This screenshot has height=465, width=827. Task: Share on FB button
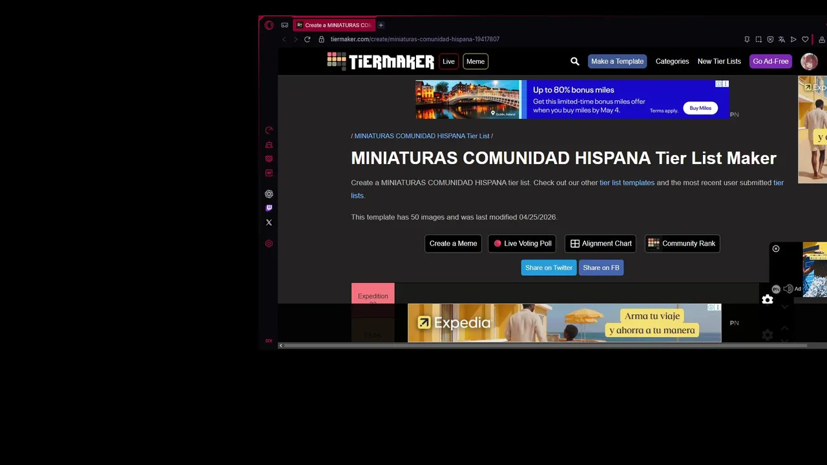coord(601,267)
